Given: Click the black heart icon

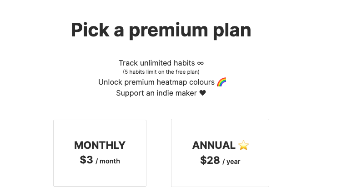Looking at the screenshot, I should (203, 93).
